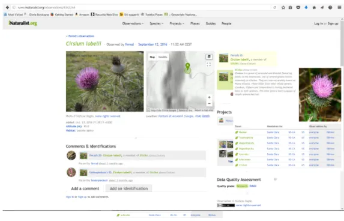The width and height of the screenshot is (344, 221).
Task: Switch map to Satellite view
Action: (x=163, y=57)
